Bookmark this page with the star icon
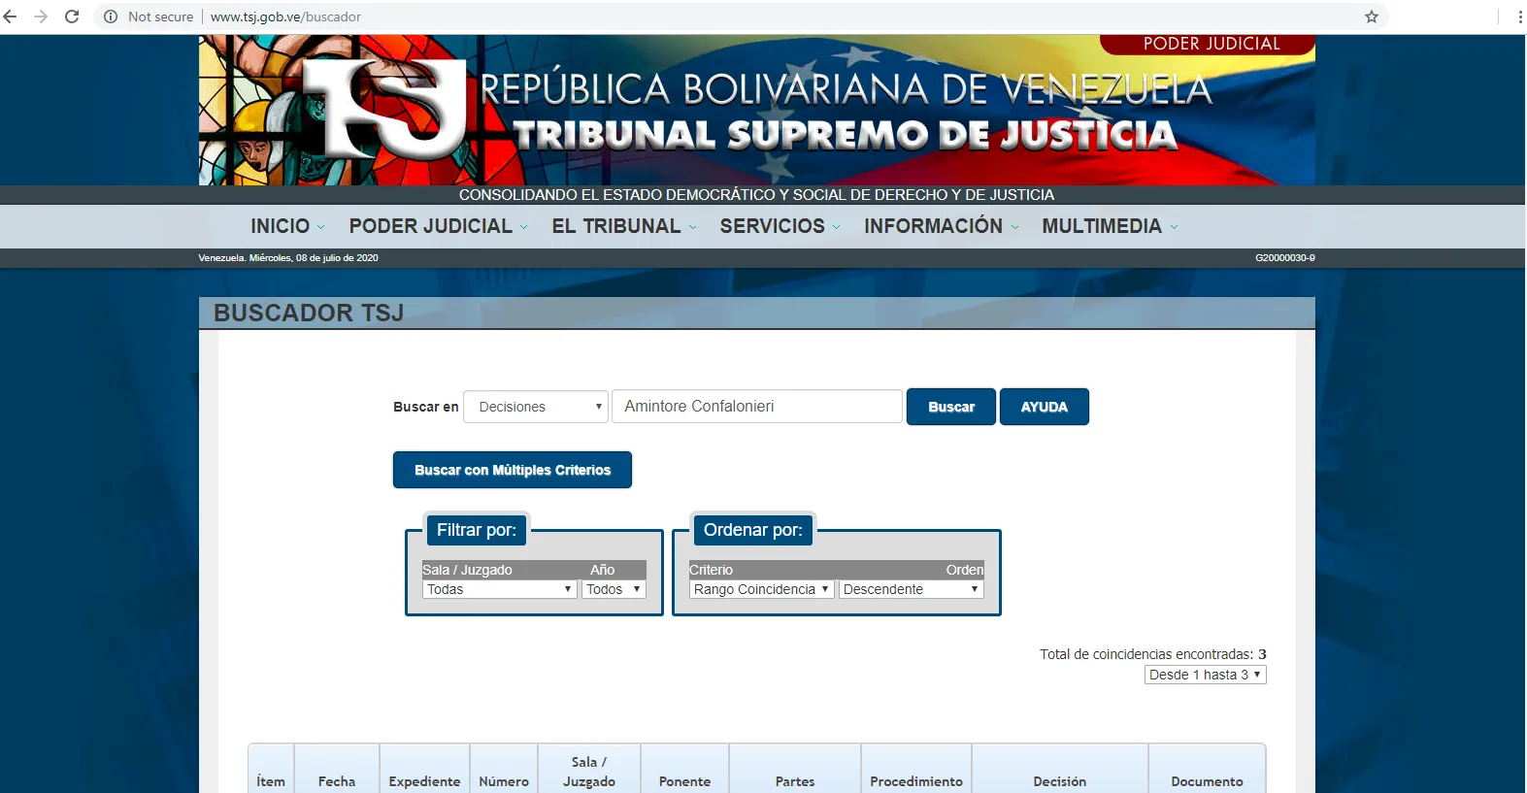This screenshot has height=793, width=1527. 1372,17
